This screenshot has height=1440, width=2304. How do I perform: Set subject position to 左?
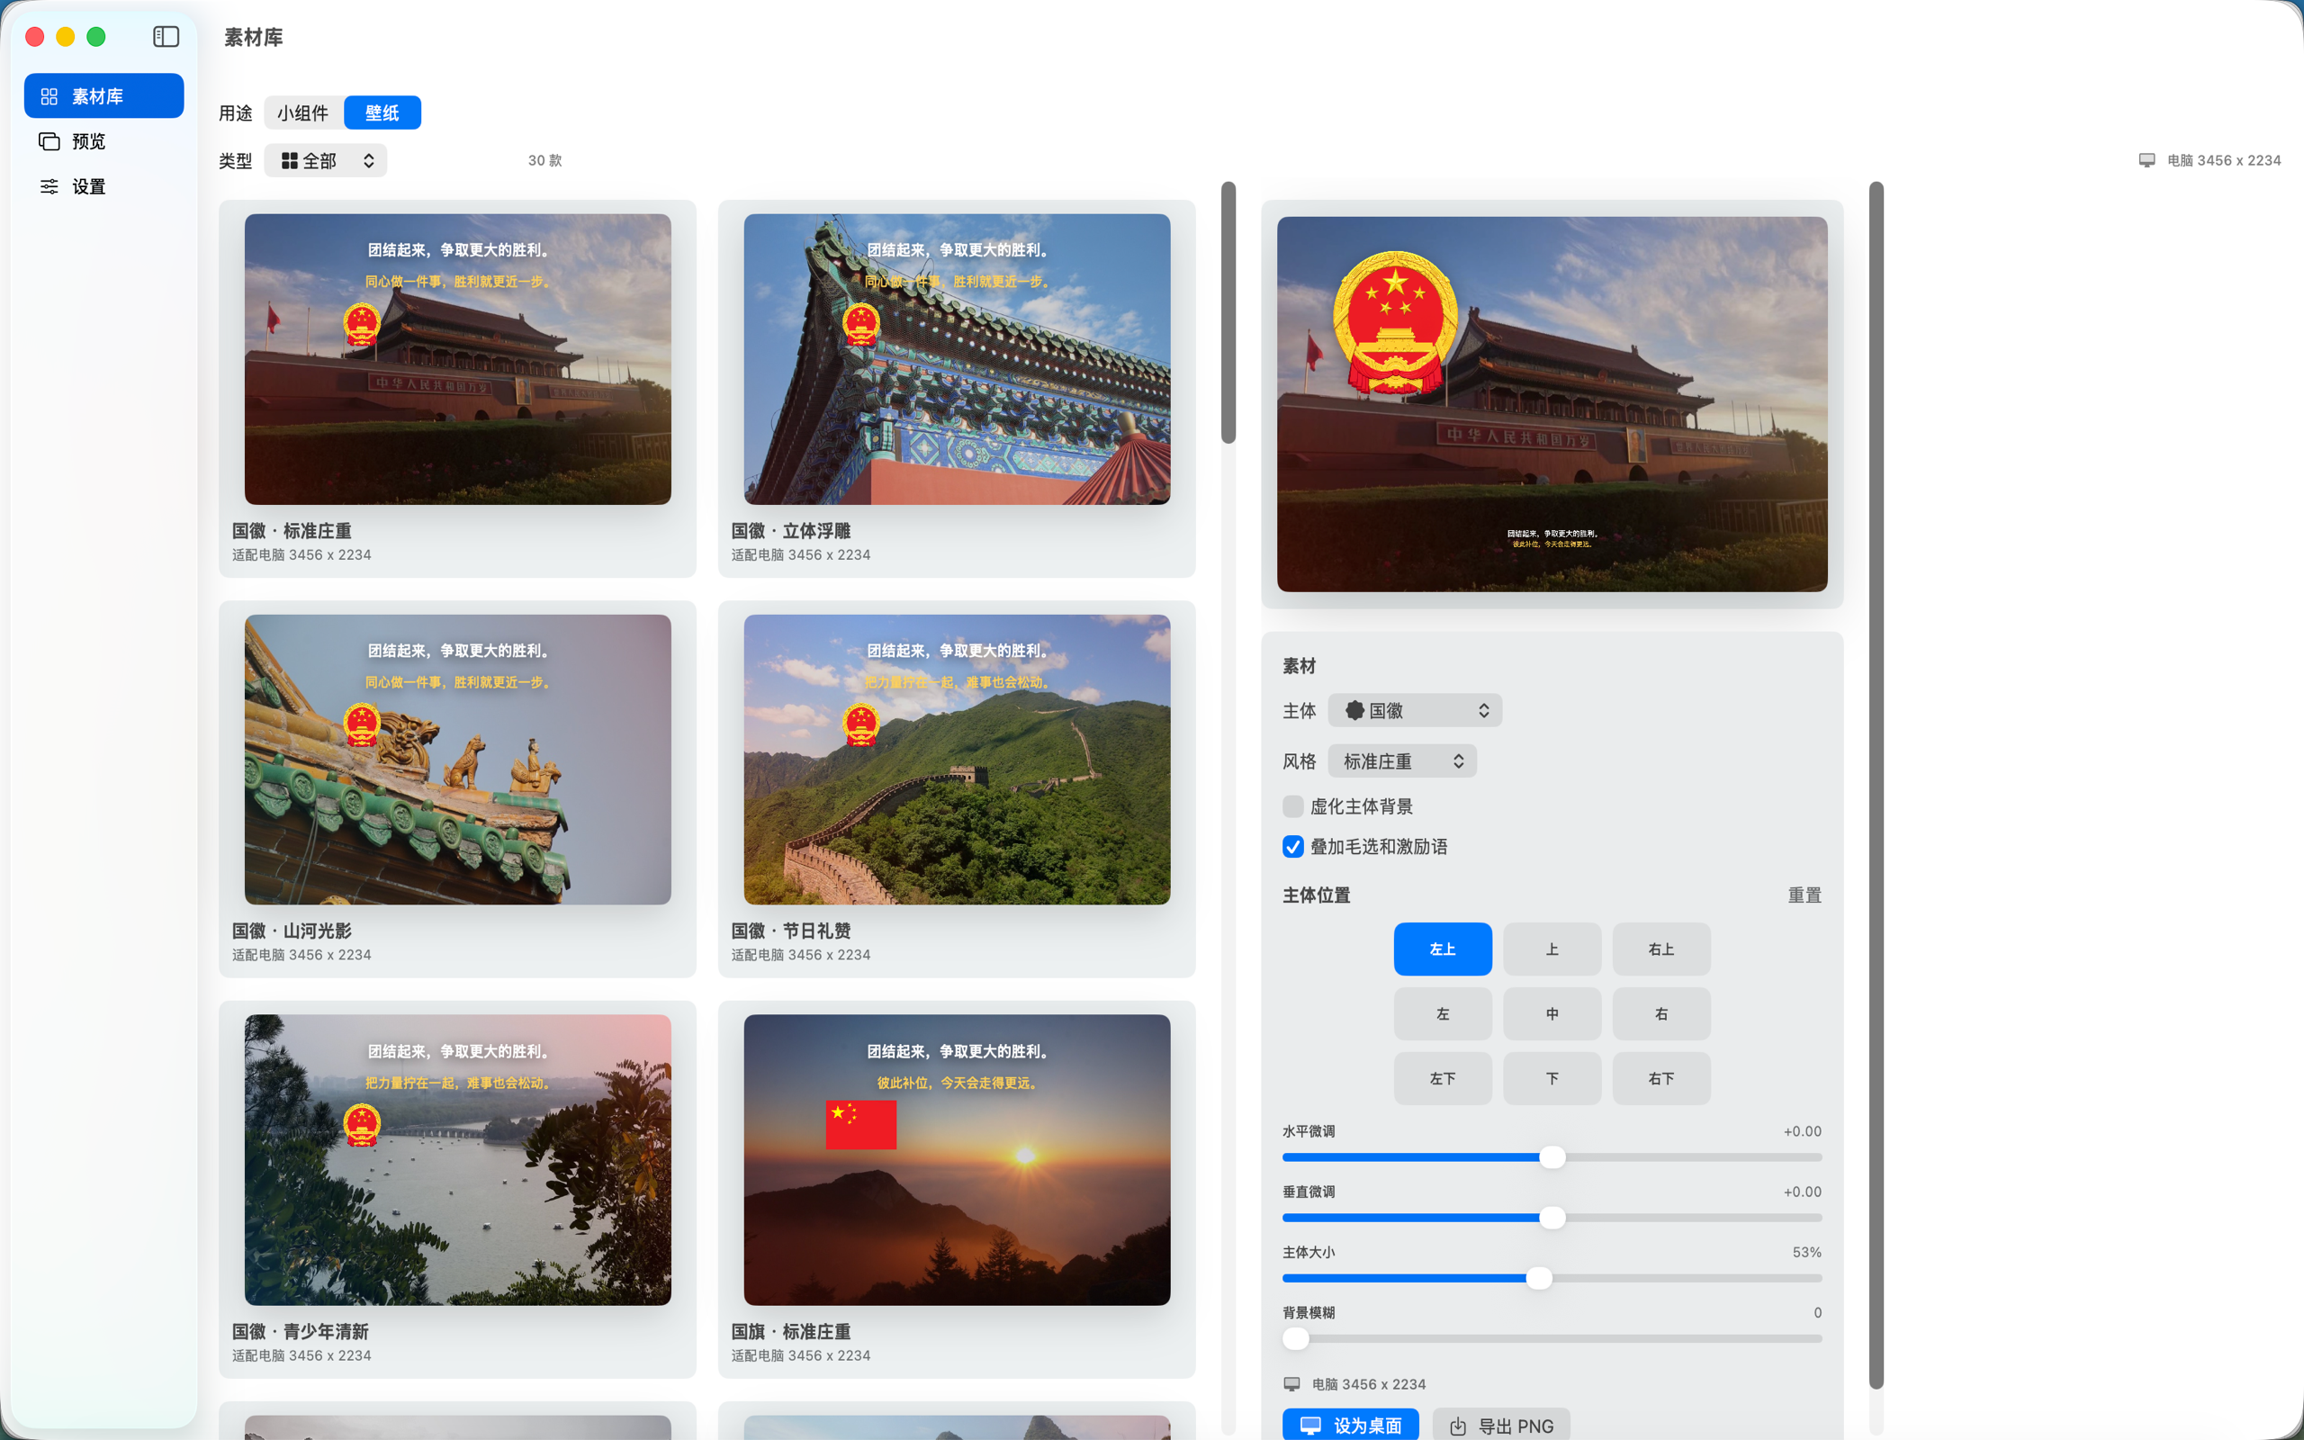tap(1443, 1014)
